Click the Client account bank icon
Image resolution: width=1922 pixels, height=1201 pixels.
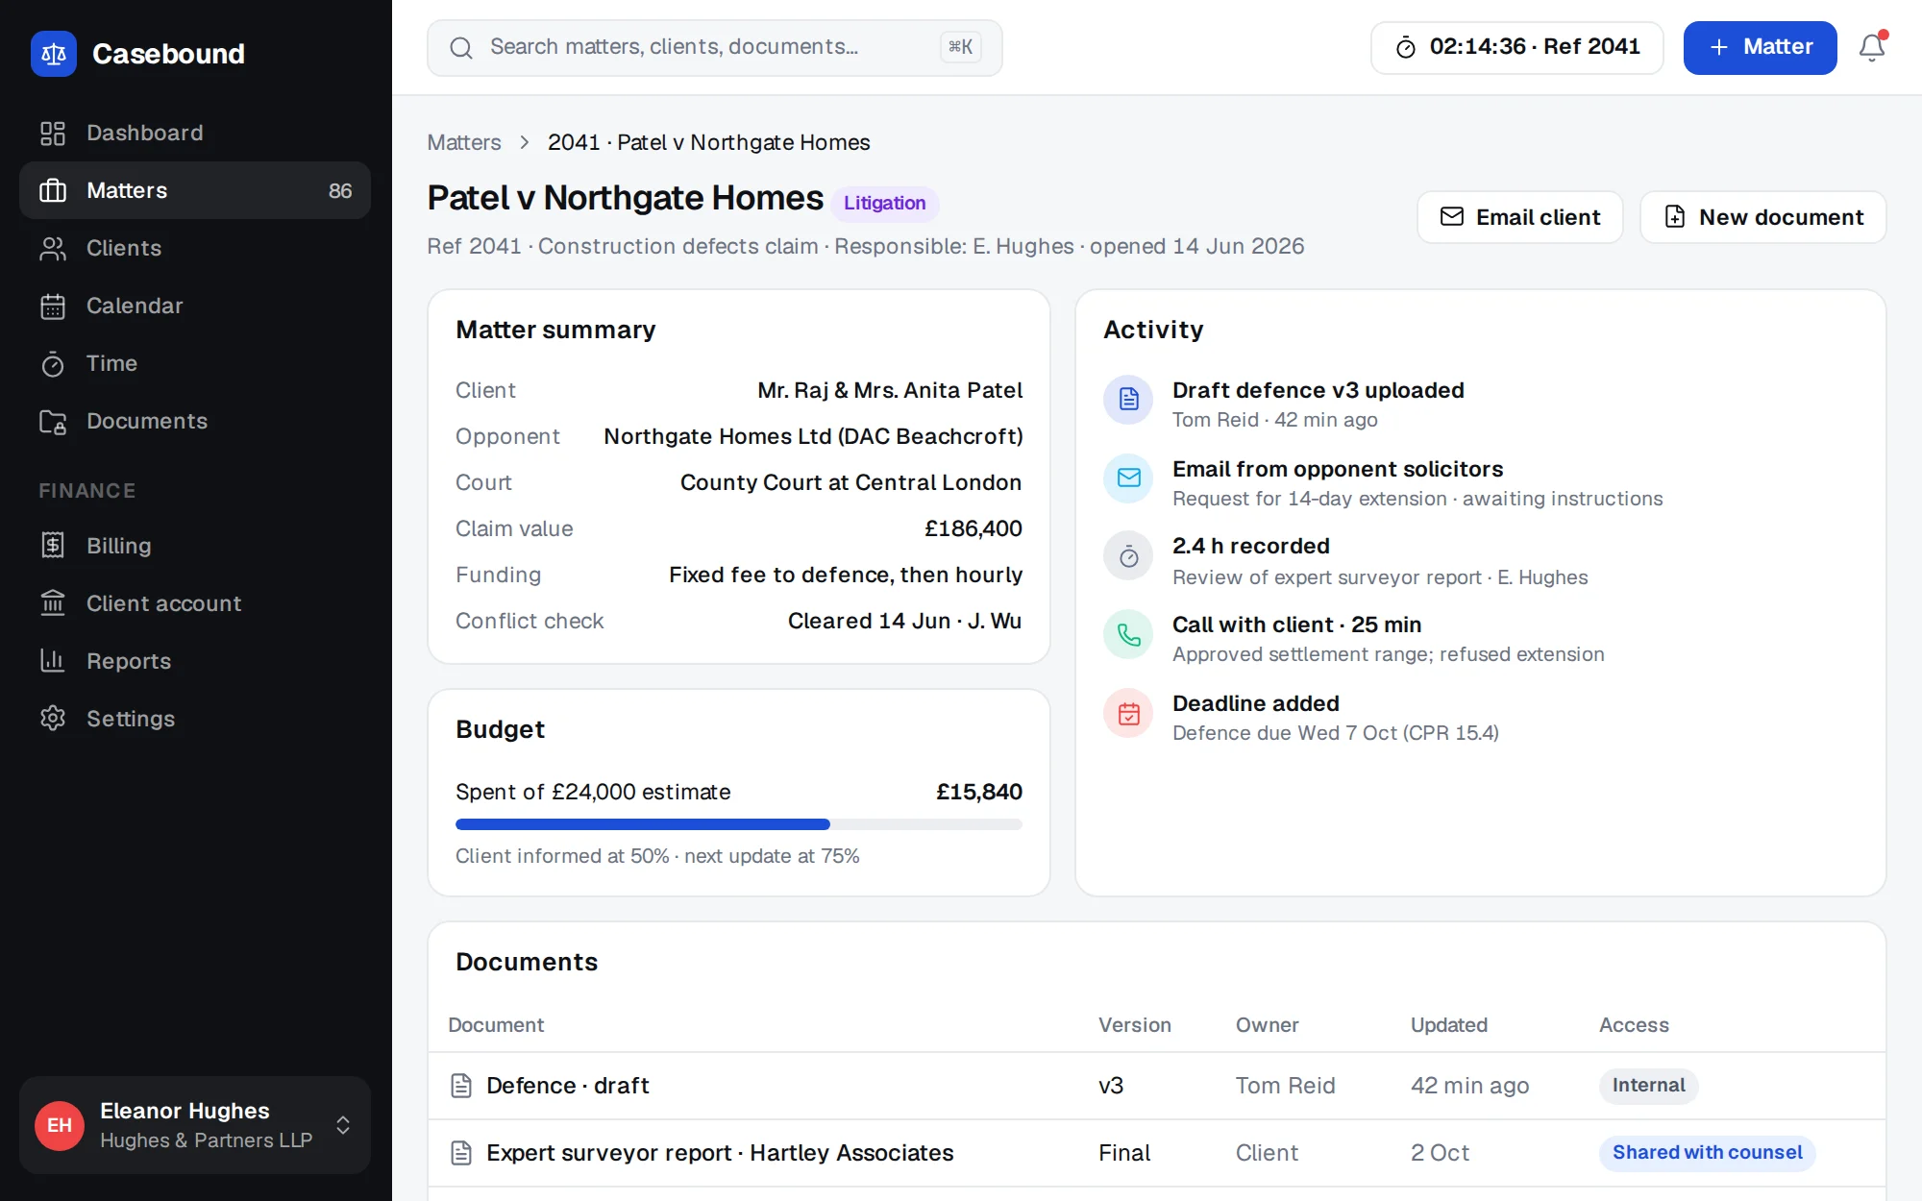coord(53,603)
